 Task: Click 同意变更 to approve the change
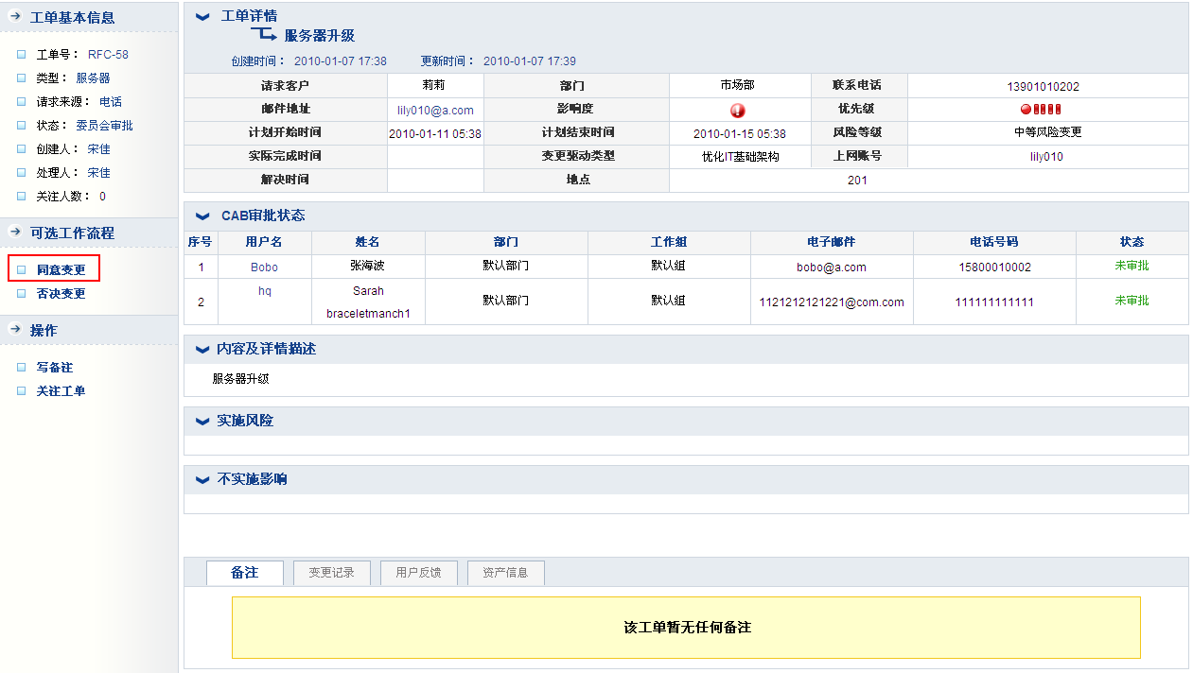pos(61,269)
